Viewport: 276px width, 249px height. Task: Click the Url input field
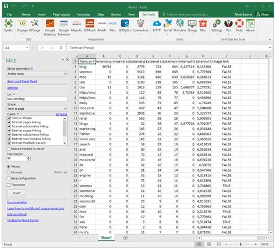pos(37,99)
